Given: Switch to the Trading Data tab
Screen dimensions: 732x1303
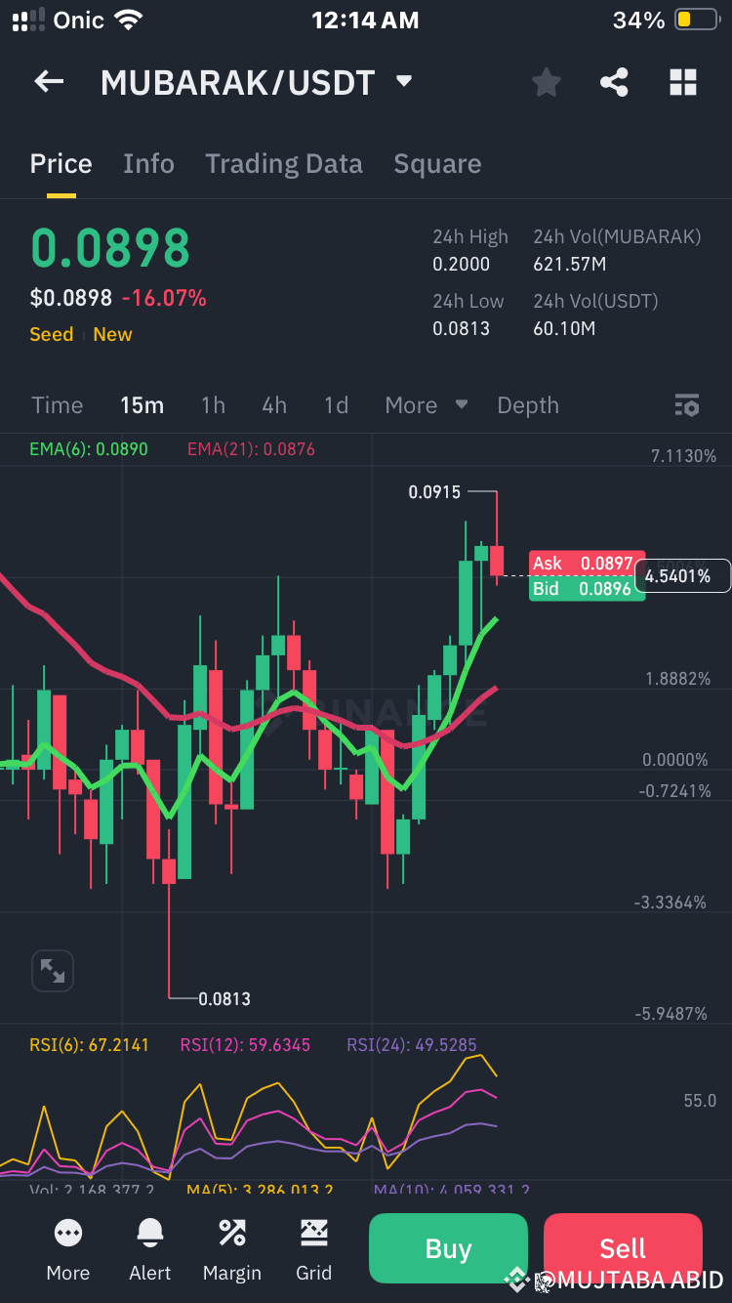Looking at the screenshot, I should click(283, 163).
